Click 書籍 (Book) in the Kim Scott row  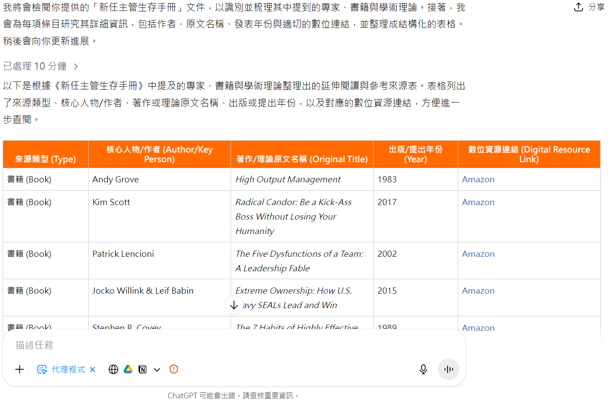[x=29, y=202]
